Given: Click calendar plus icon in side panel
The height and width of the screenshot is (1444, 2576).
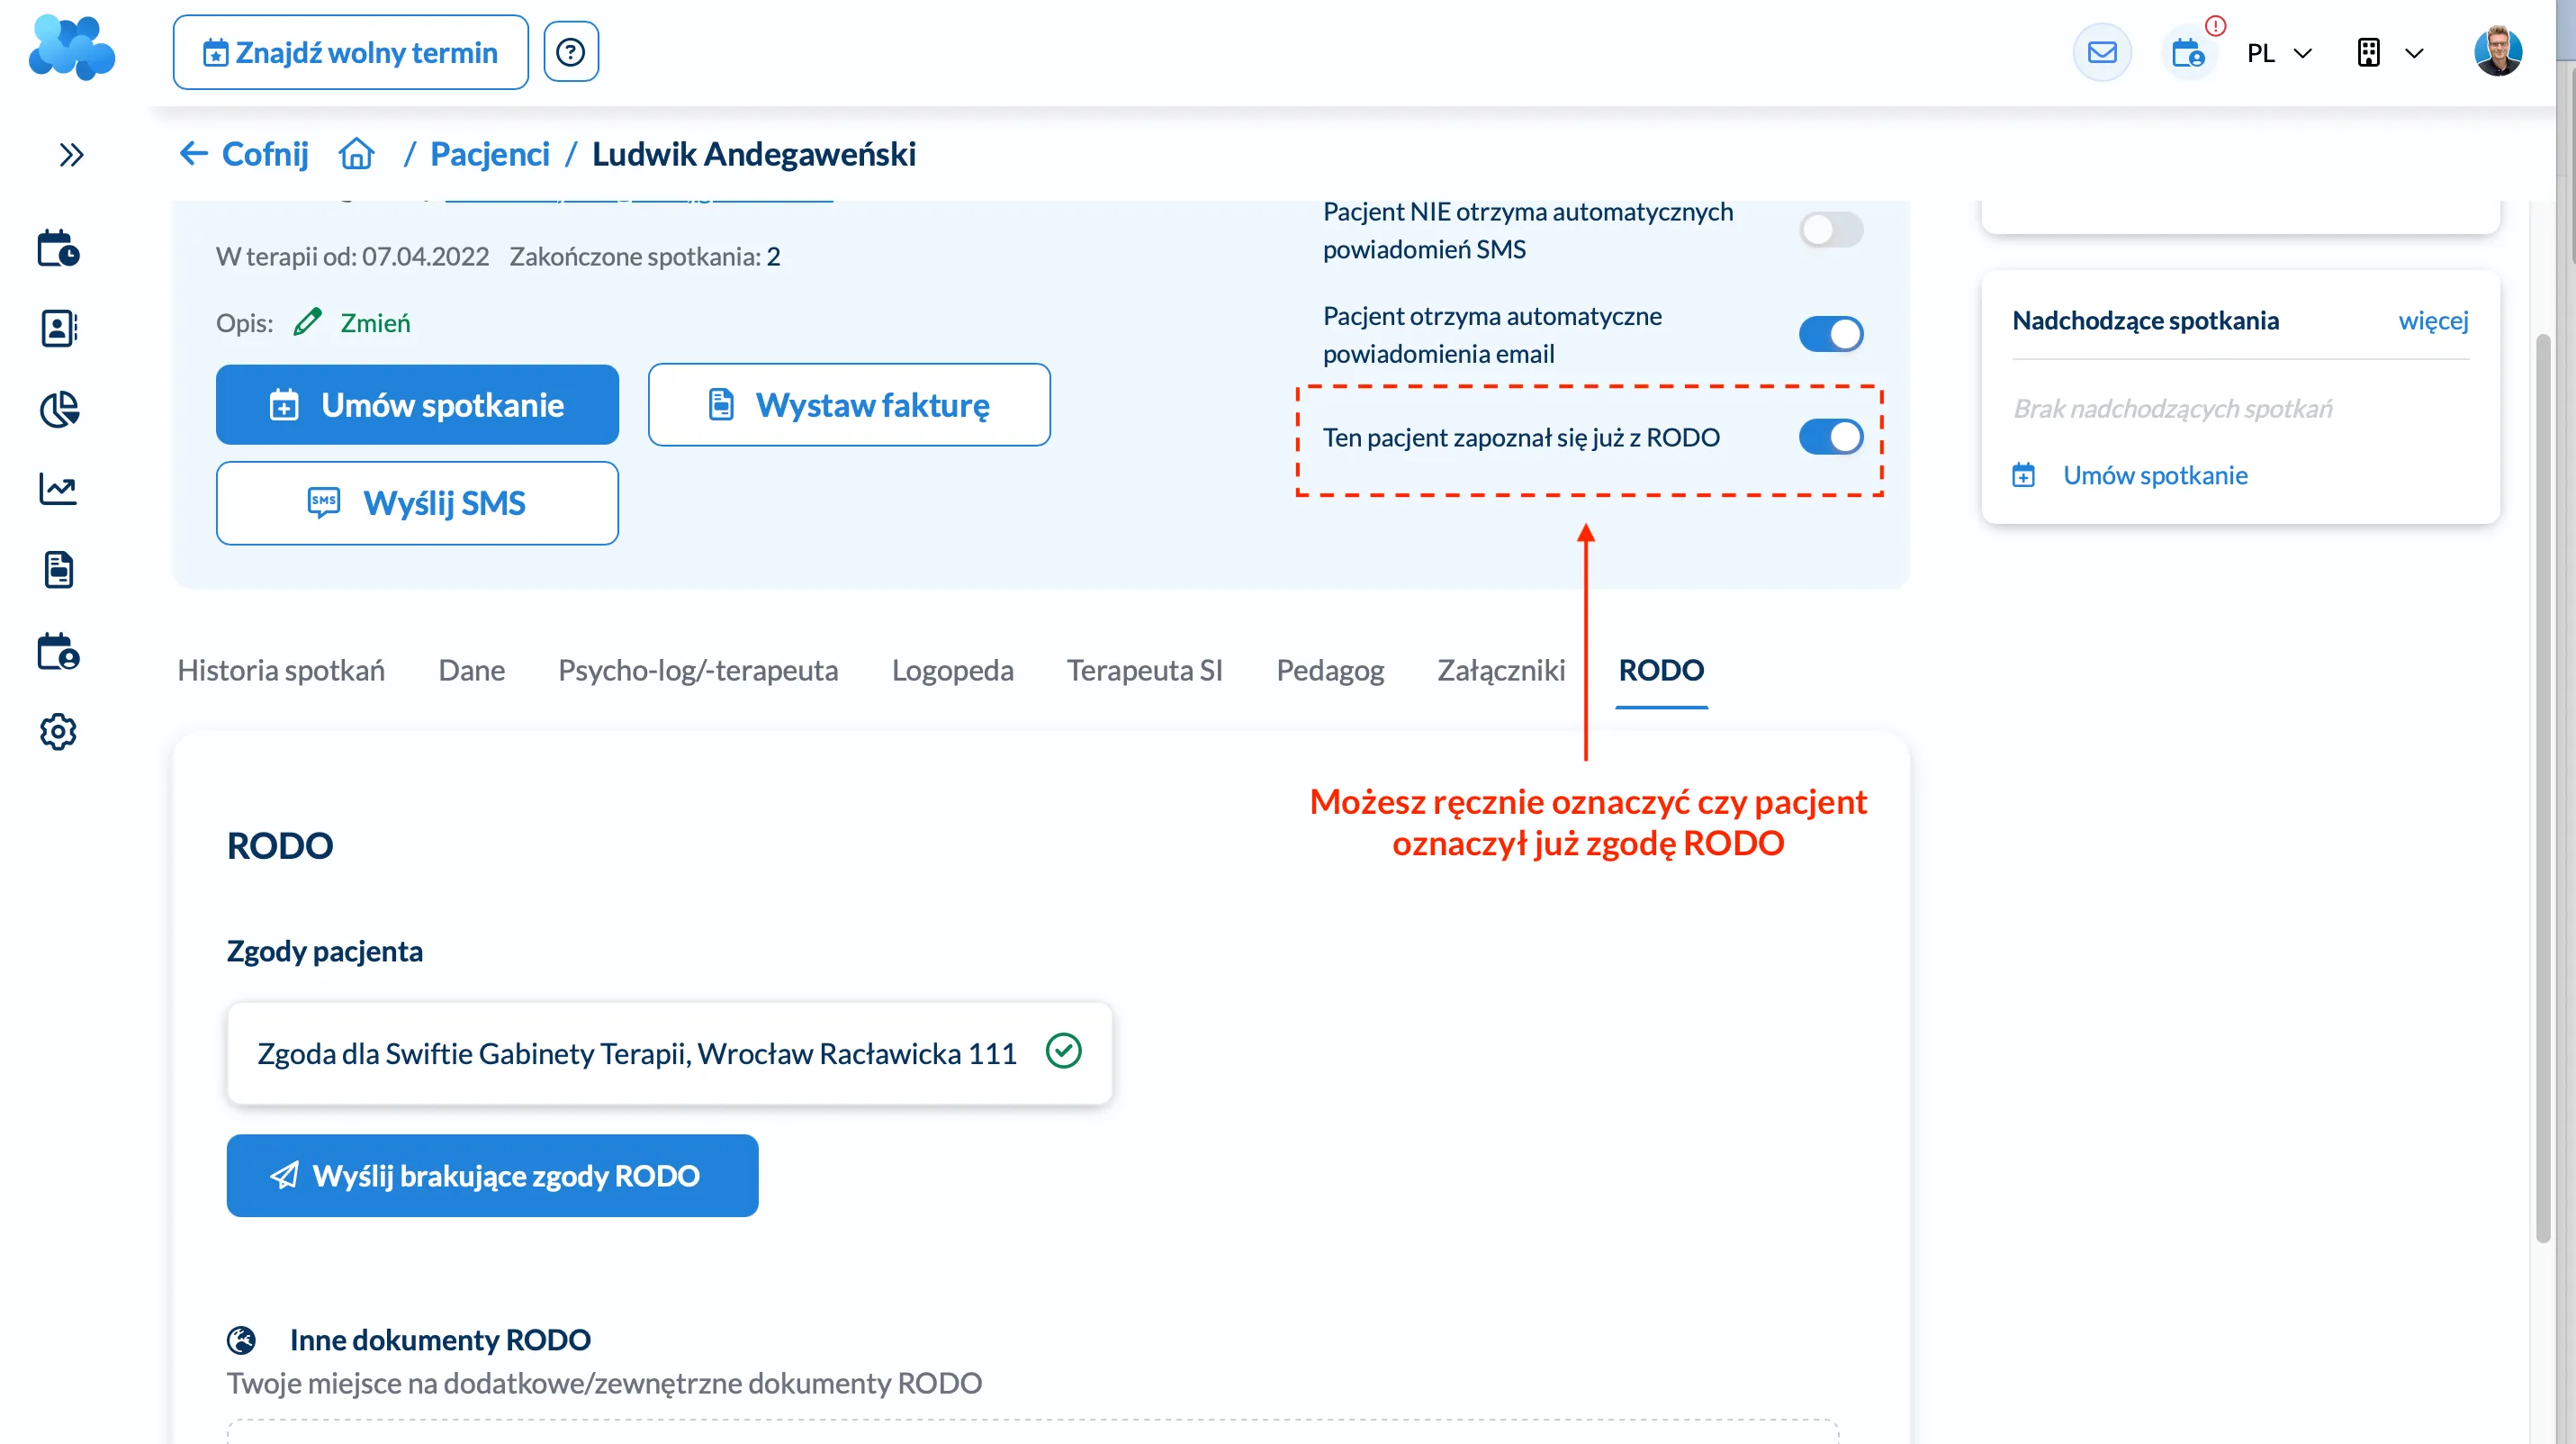Looking at the screenshot, I should (x=2023, y=475).
